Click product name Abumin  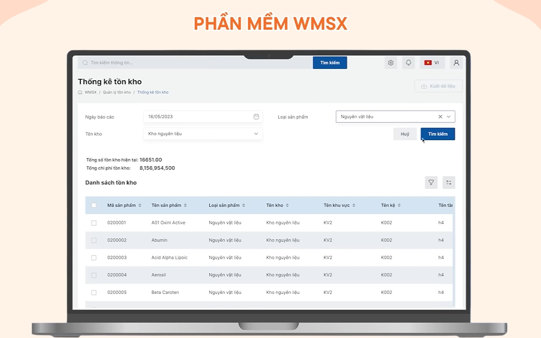pyautogui.click(x=159, y=240)
